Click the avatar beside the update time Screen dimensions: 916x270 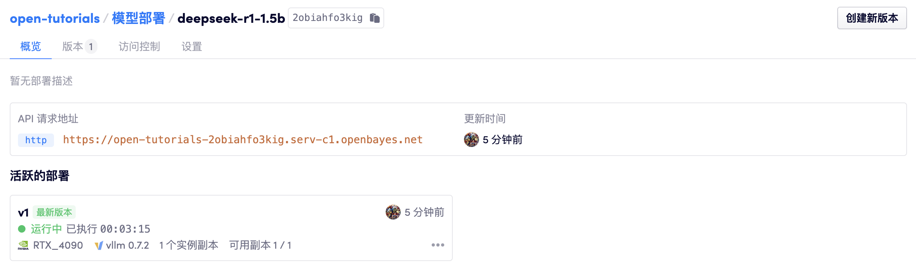point(471,140)
